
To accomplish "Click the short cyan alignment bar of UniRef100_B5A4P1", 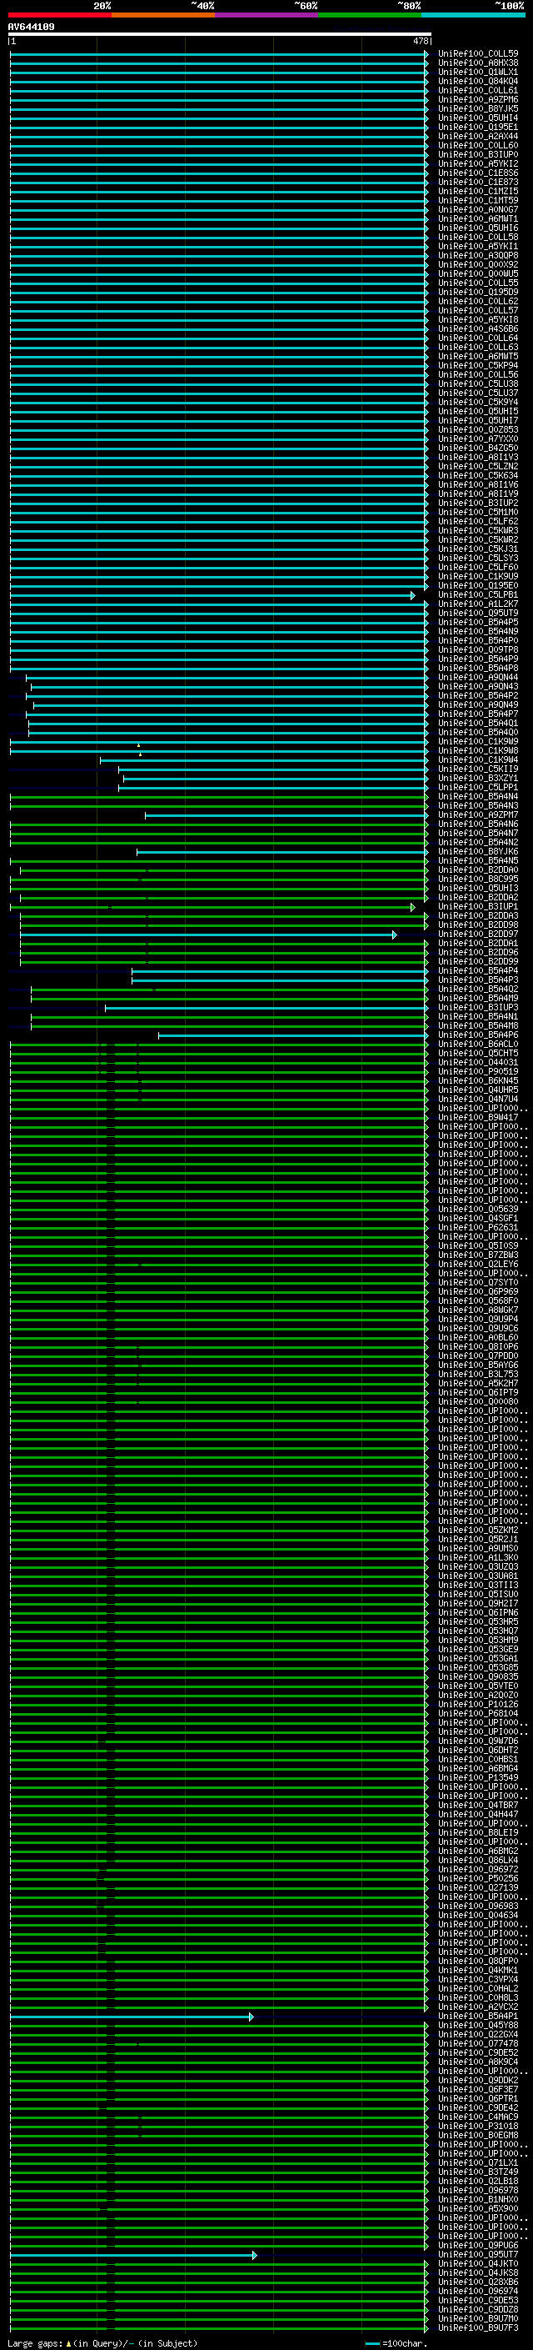I will click(x=132, y=2016).
